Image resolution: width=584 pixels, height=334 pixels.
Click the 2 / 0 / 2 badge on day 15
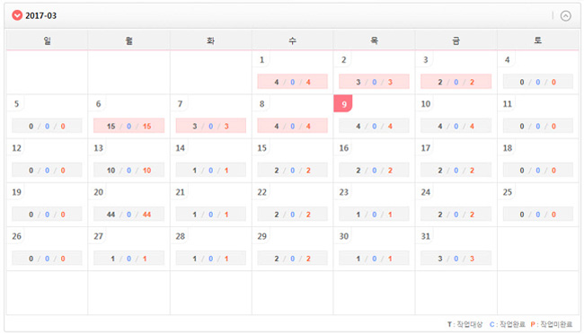pyautogui.click(x=292, y=171)
